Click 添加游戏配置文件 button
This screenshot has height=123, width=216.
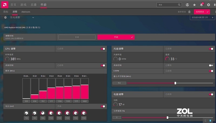click(x=202, y=18)
